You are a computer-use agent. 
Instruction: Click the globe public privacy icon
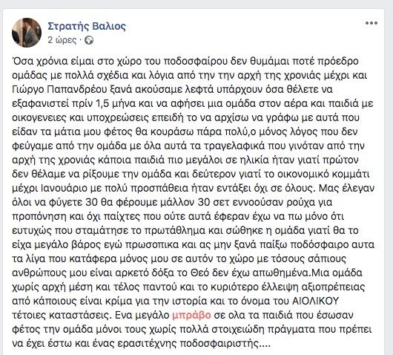click(89, 40)
